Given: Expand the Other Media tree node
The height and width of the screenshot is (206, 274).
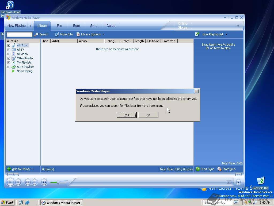Looking at the screenshot, I should click(9, 58).
